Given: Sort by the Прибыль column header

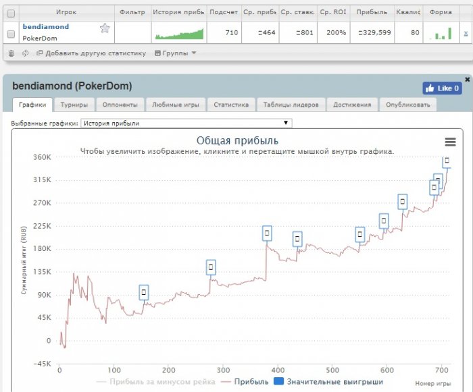Looking at the screenshot, I should pyautogui.click(x=372, y=12).
